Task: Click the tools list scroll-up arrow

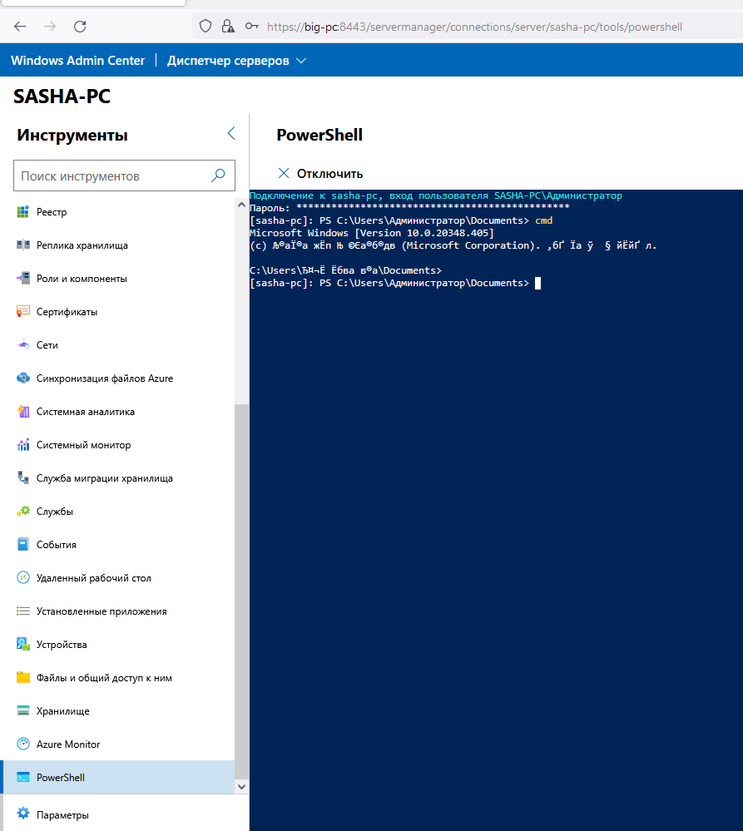Action: 241,205
